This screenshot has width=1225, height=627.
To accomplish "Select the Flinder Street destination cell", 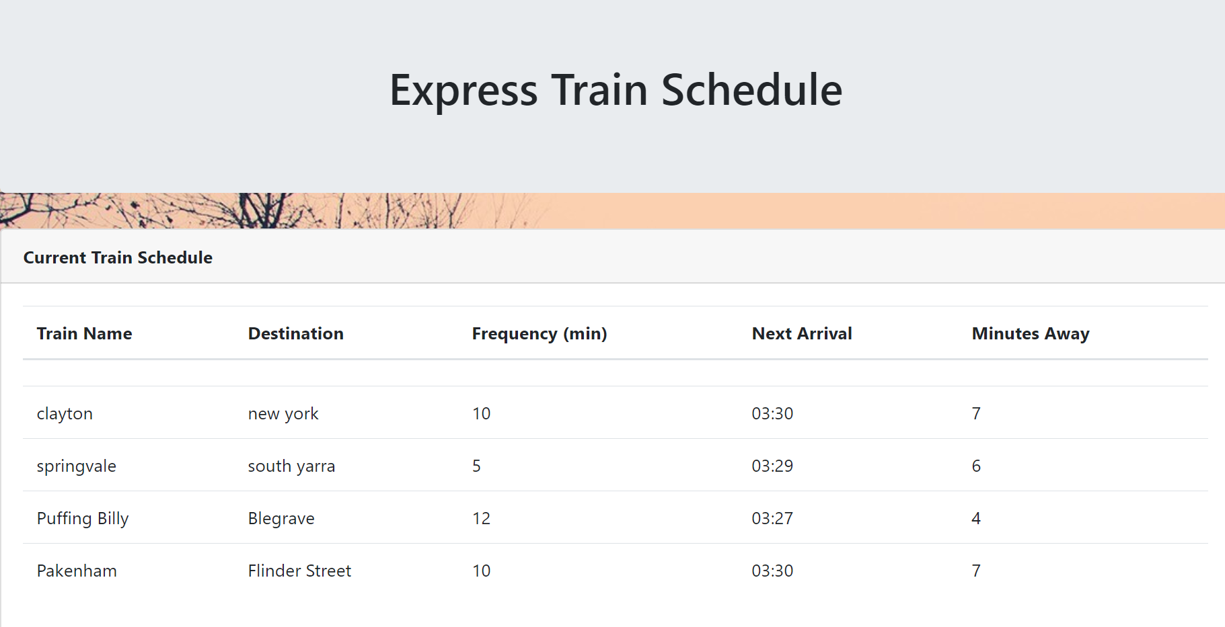I will pyautogui.click(x=299, y=571).
